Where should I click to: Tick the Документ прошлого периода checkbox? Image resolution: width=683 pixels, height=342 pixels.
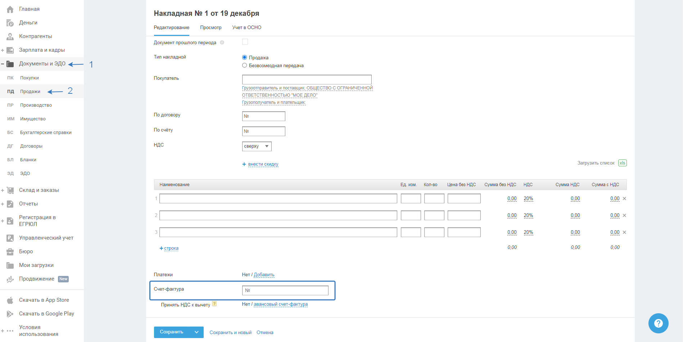coord(245,42)
